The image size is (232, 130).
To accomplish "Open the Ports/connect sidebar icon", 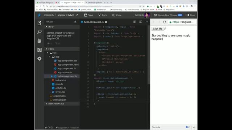I will [40, 50].
